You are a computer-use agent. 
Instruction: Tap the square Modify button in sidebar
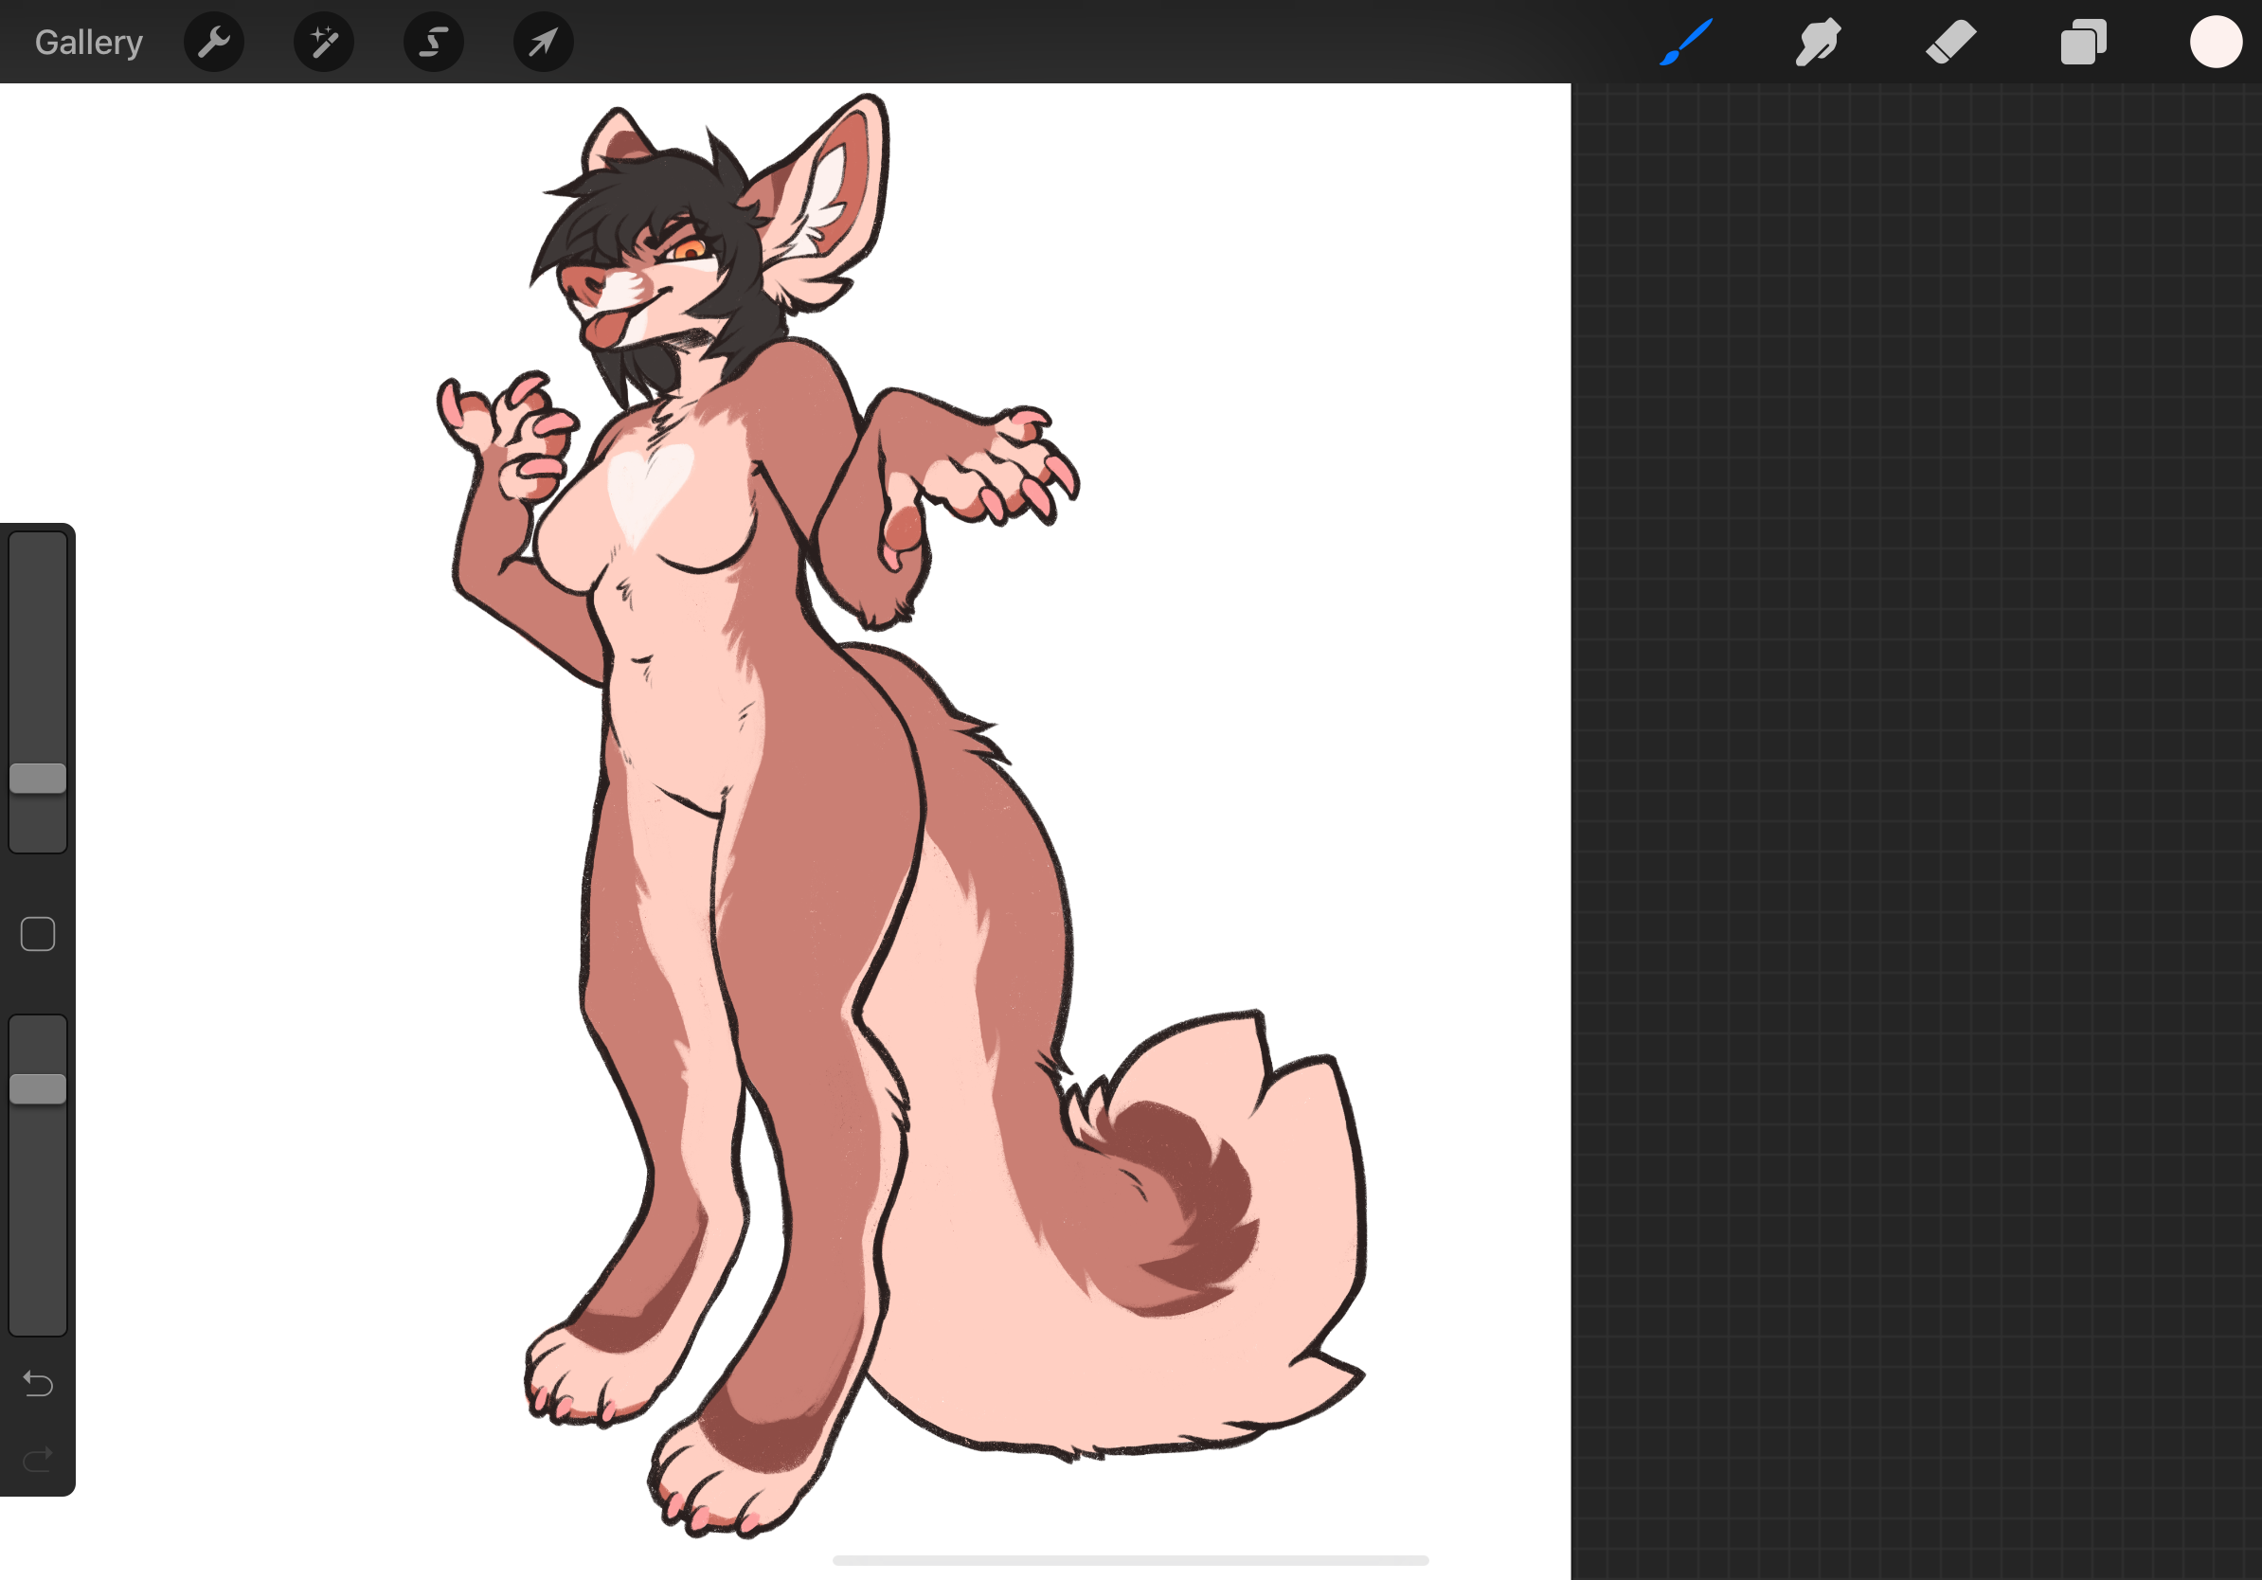point(38,934)
